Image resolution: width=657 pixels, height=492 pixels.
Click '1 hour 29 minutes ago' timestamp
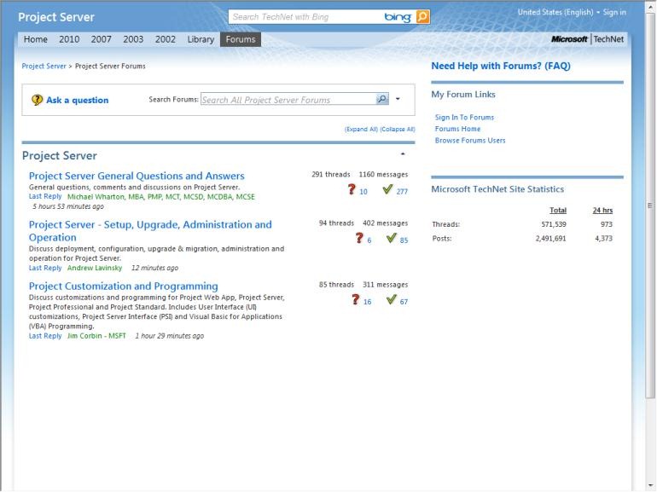point(169,336)
